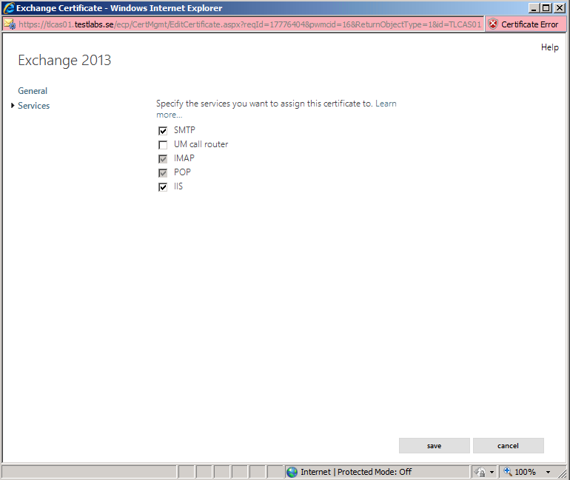Enable the UM call router checkbox
Viewport: 570px width, 480px height.
(163, 145)
